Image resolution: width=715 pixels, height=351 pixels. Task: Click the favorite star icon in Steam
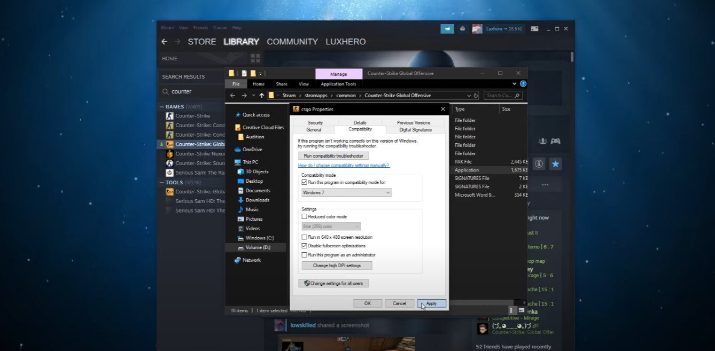[556, 164]
